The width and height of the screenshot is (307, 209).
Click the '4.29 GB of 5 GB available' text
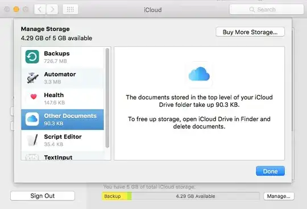click(x=56, y=38)
